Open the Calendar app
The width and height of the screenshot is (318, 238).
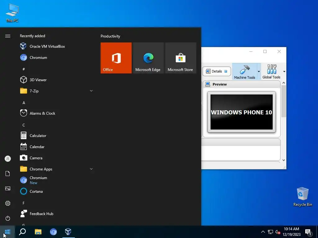57,147
